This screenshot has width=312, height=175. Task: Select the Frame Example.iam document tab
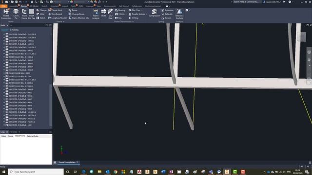click(67, 162)
